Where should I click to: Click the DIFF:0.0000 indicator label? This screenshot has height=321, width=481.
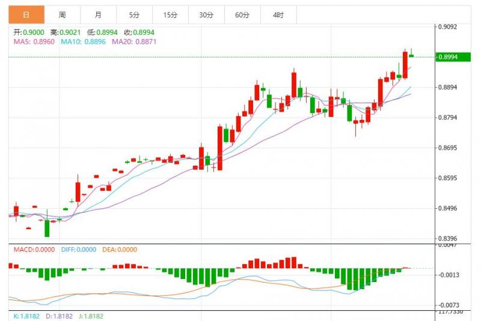[79, 250]
